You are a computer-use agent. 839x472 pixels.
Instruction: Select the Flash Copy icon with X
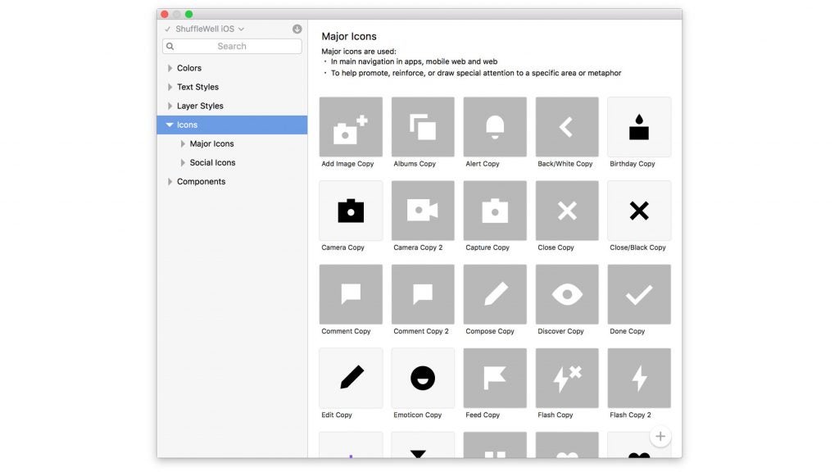(567, 379)
